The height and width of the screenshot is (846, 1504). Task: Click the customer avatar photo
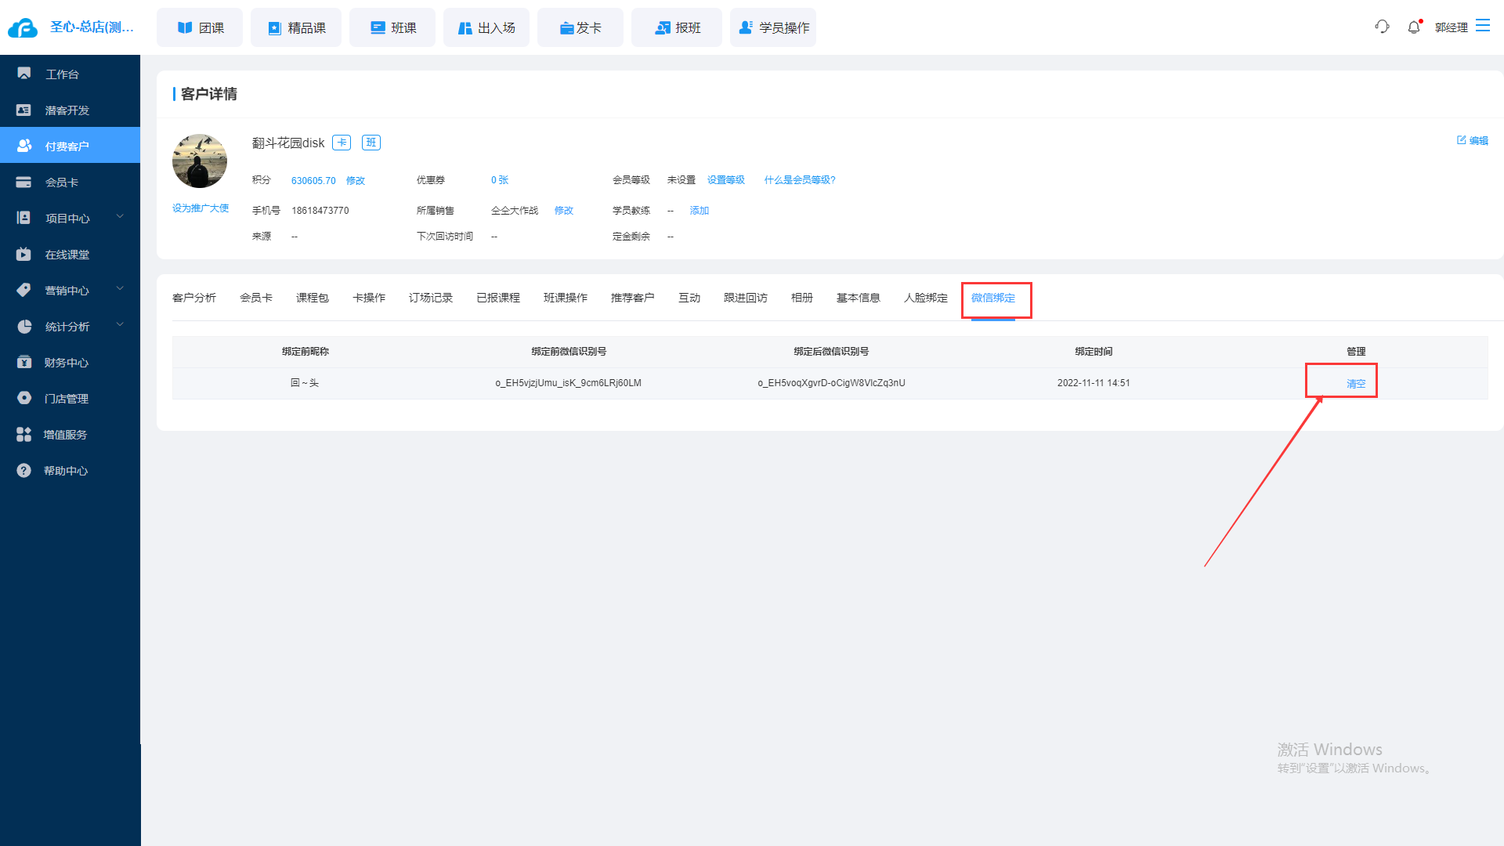pyautogui.click(x=200, y=161)
